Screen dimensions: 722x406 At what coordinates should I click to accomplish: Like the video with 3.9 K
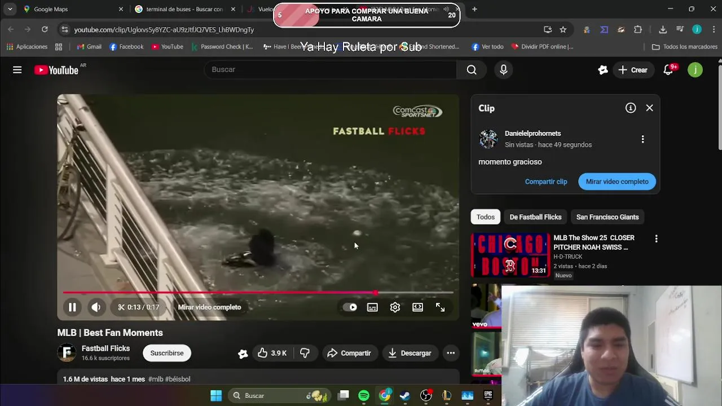point(272,353)
